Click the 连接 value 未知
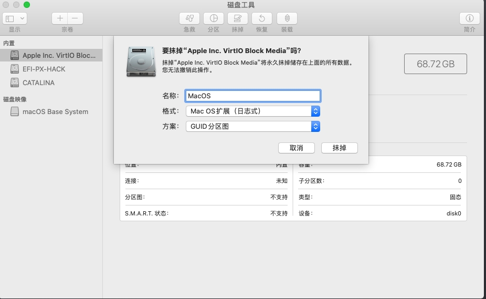The image size is (486, 299). pyautogui.click(x=282, y=181)
